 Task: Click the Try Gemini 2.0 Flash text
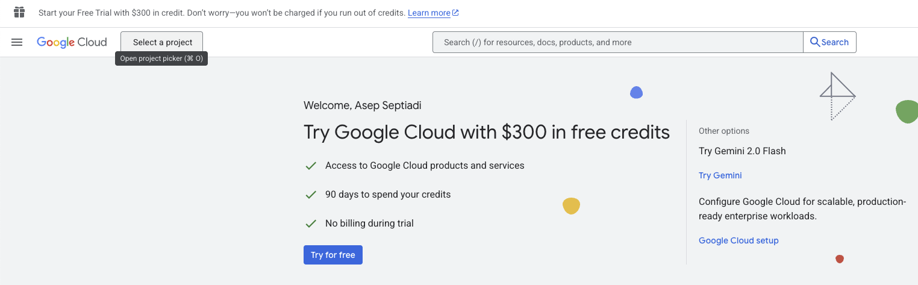point(742,151)
